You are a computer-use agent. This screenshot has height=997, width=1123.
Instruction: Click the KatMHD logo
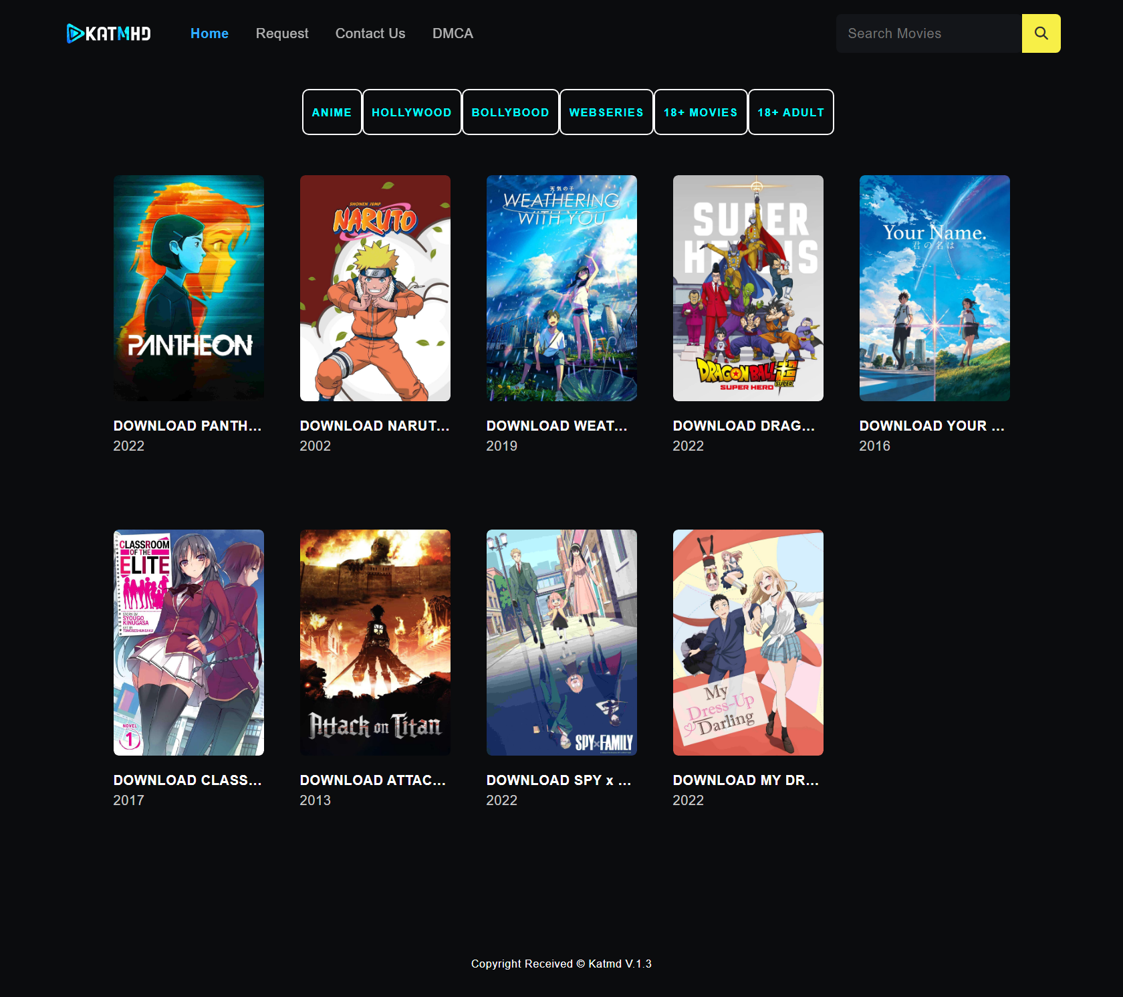[109, 33]
